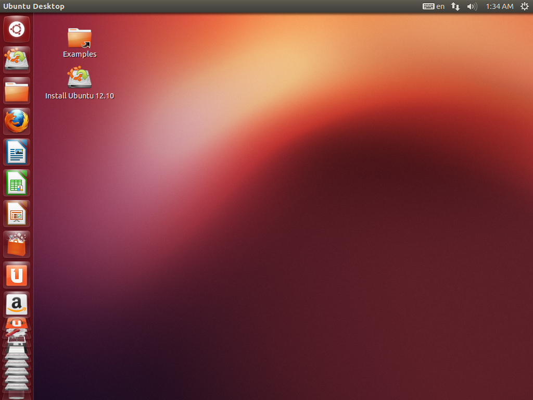Open the session gear menu
Image resolution: width=533 pixels, height=400 pixels.
coord(524,6)
